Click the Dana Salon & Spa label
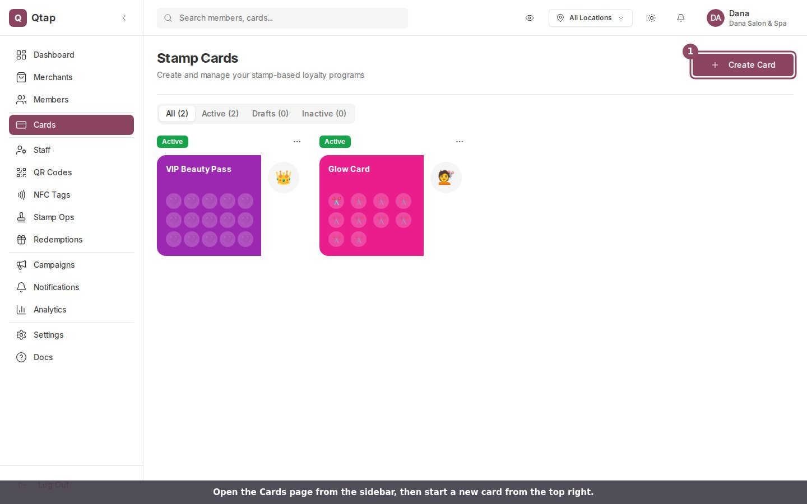This screenshot has height=504, width=807. click(x=758, y=24)
